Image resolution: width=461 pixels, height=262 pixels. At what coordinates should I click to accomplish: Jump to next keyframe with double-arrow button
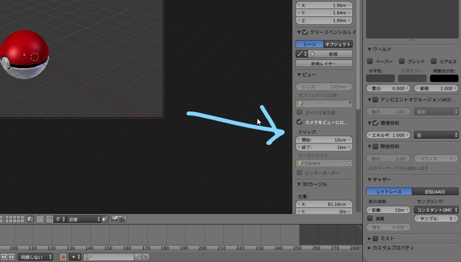pos(4,257)
